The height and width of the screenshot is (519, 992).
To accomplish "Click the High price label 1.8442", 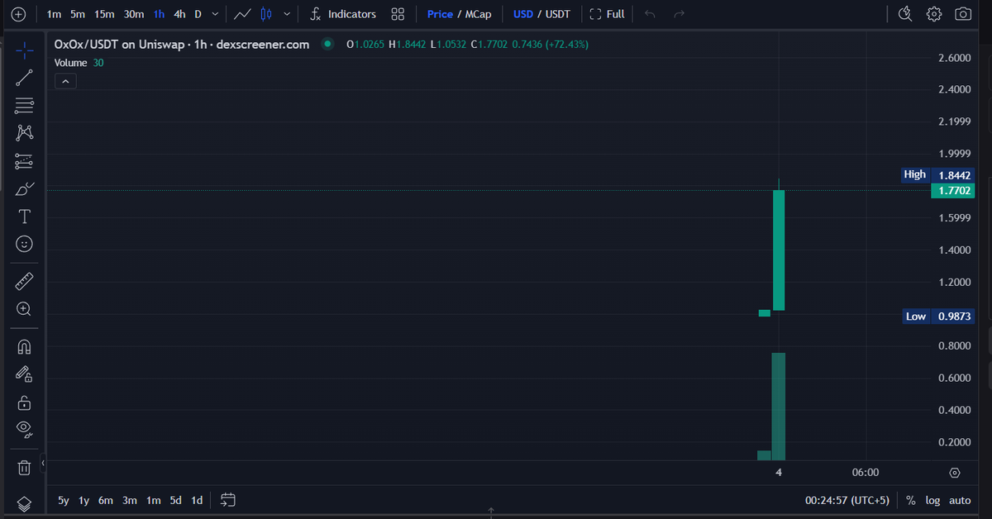I will [953, 174].
